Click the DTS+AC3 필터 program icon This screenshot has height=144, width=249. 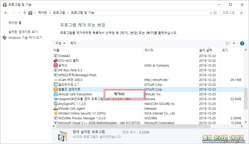(x=55, y=61)
